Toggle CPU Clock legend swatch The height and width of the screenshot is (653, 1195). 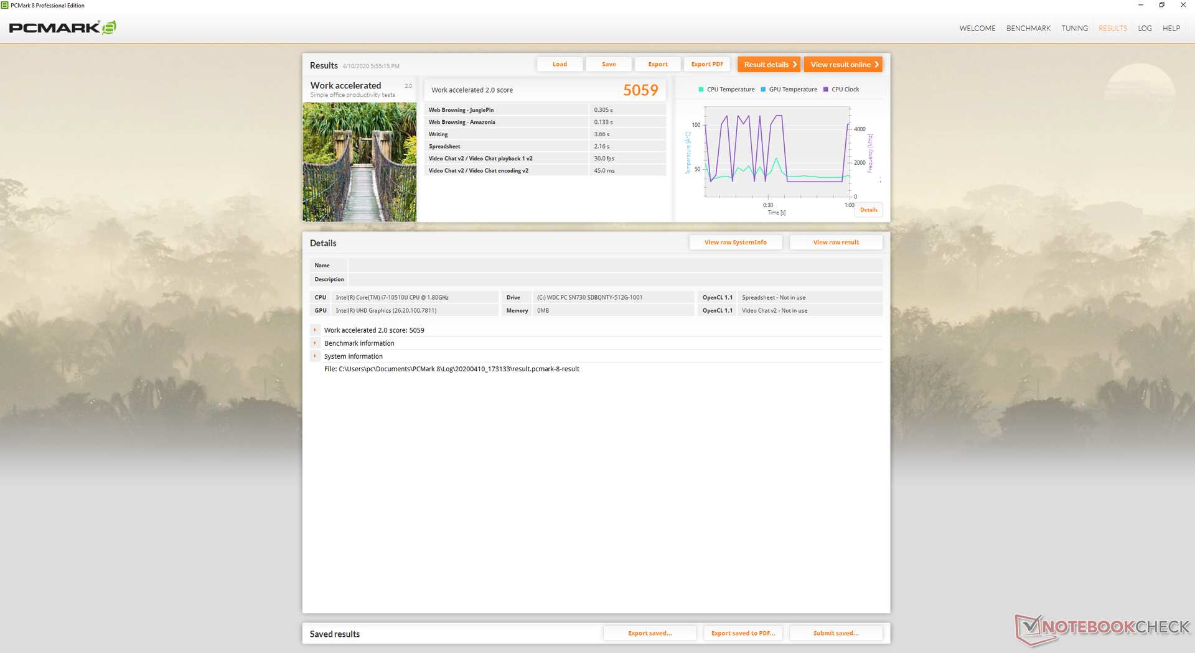(826, 90)
